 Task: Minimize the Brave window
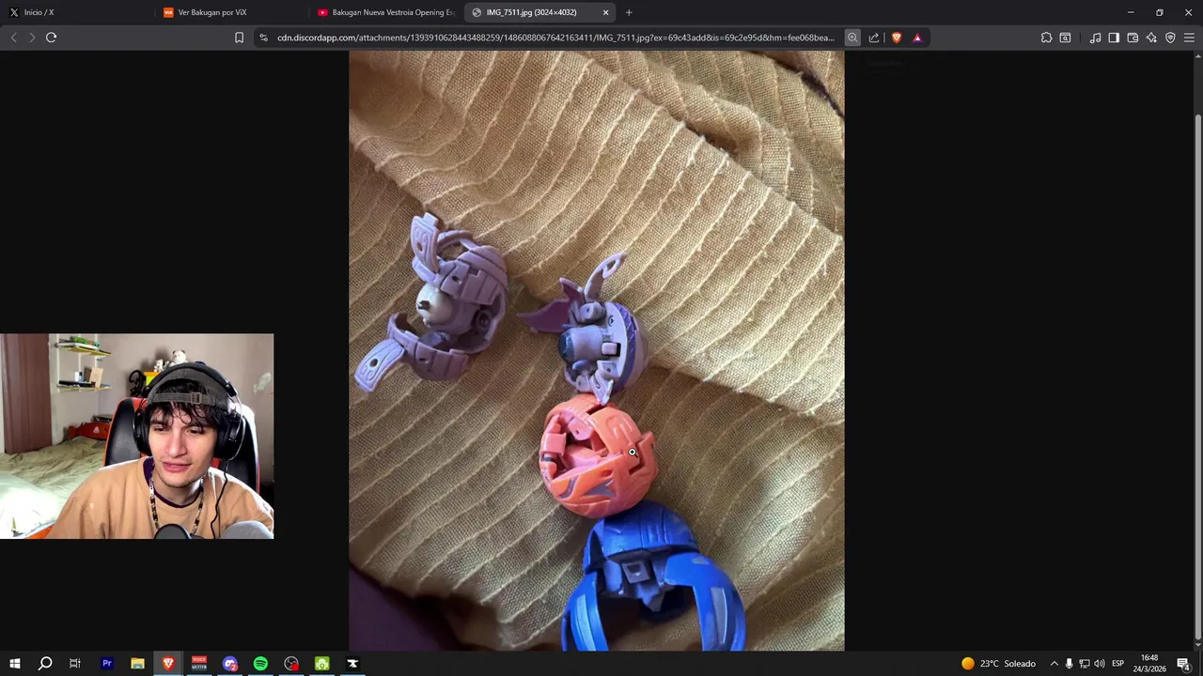1131,12
